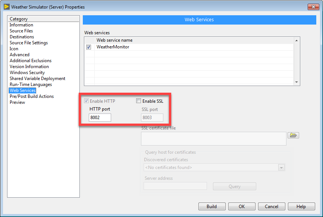Click the LabVIEW icon in title bar
Screen dimensions: 323x217
pyautogui.click(x=6, y=7)
